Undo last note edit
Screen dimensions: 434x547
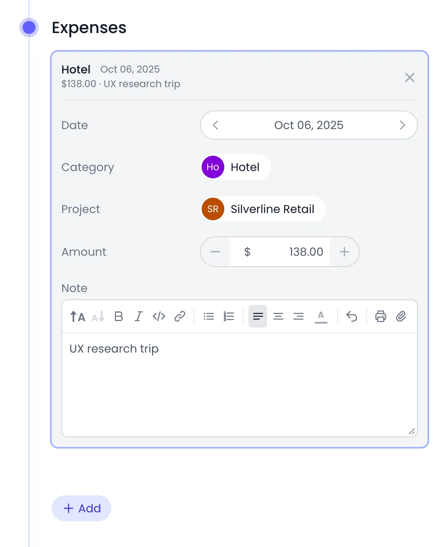point(352,317)
